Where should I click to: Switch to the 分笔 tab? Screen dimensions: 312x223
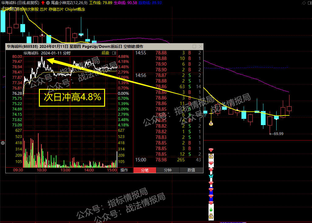click(145, 170)
